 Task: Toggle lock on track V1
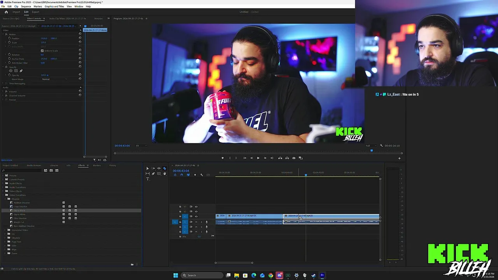point(180,216)
